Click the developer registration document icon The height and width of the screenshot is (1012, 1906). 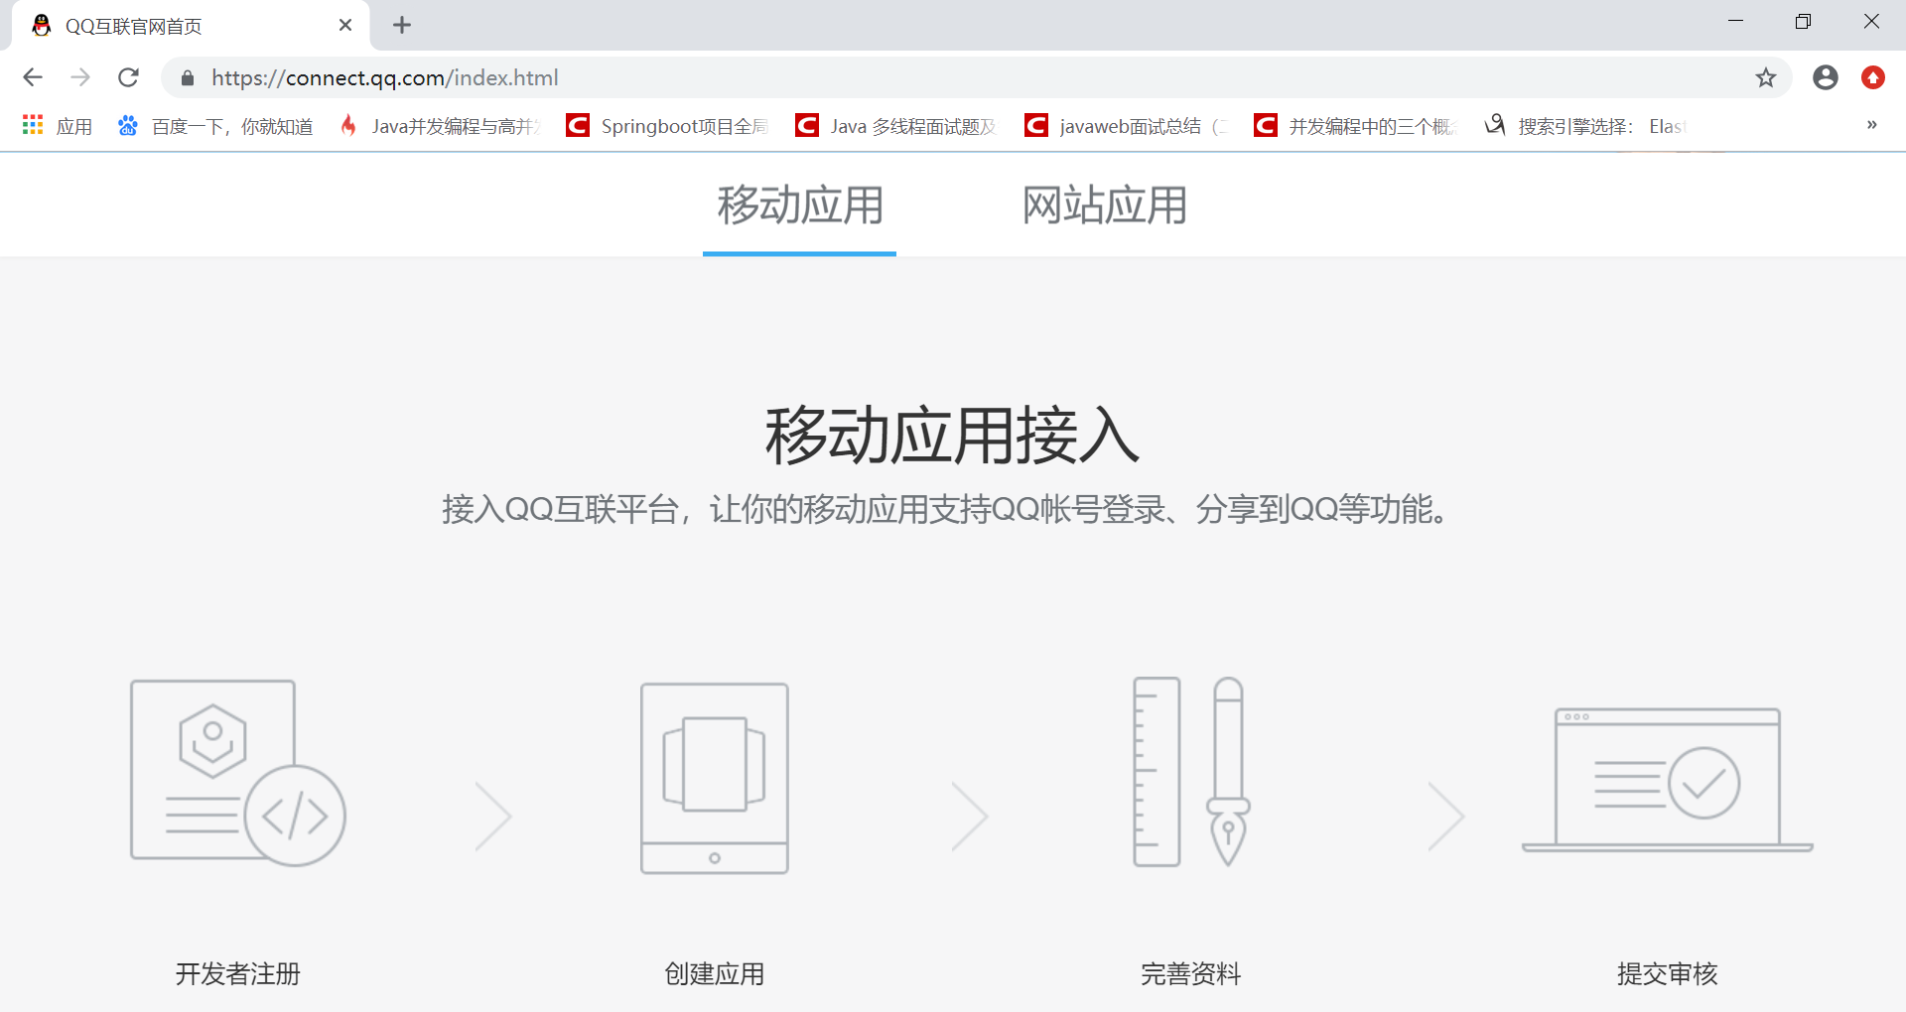coord(238,773)
